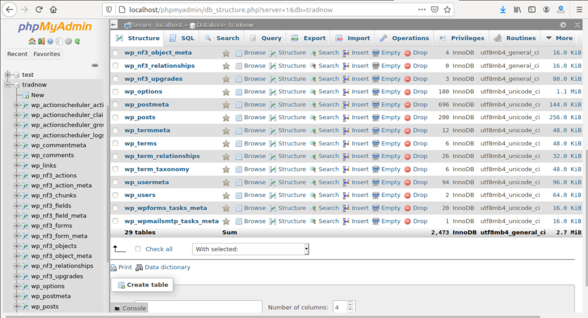Click Browse icon for wp_postmeta row
This screenshot has height=318, width=588.
tap(238, 105)
